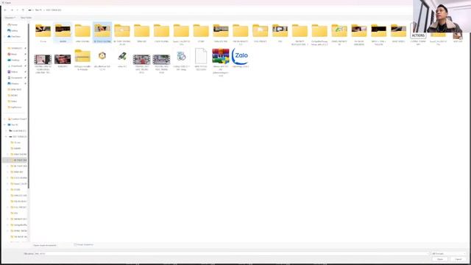471x265 pixels.
Task: Select the green USB stick application icon
Action: (x=122, y=60)
